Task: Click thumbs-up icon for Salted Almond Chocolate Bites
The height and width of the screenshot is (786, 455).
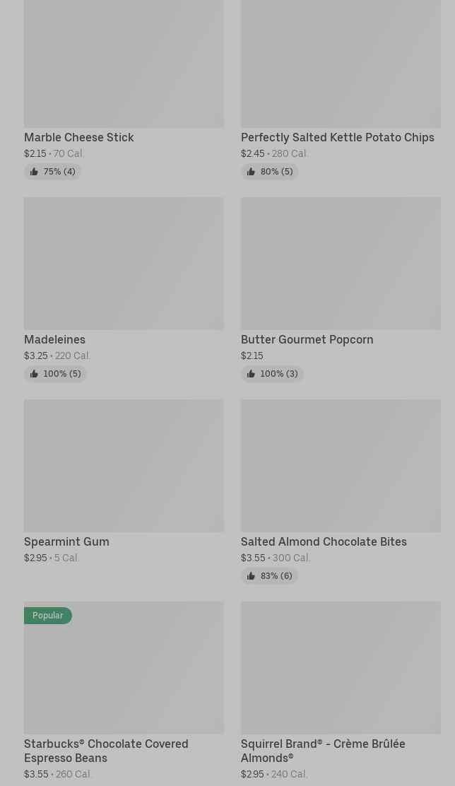Action: pos(251,576)
